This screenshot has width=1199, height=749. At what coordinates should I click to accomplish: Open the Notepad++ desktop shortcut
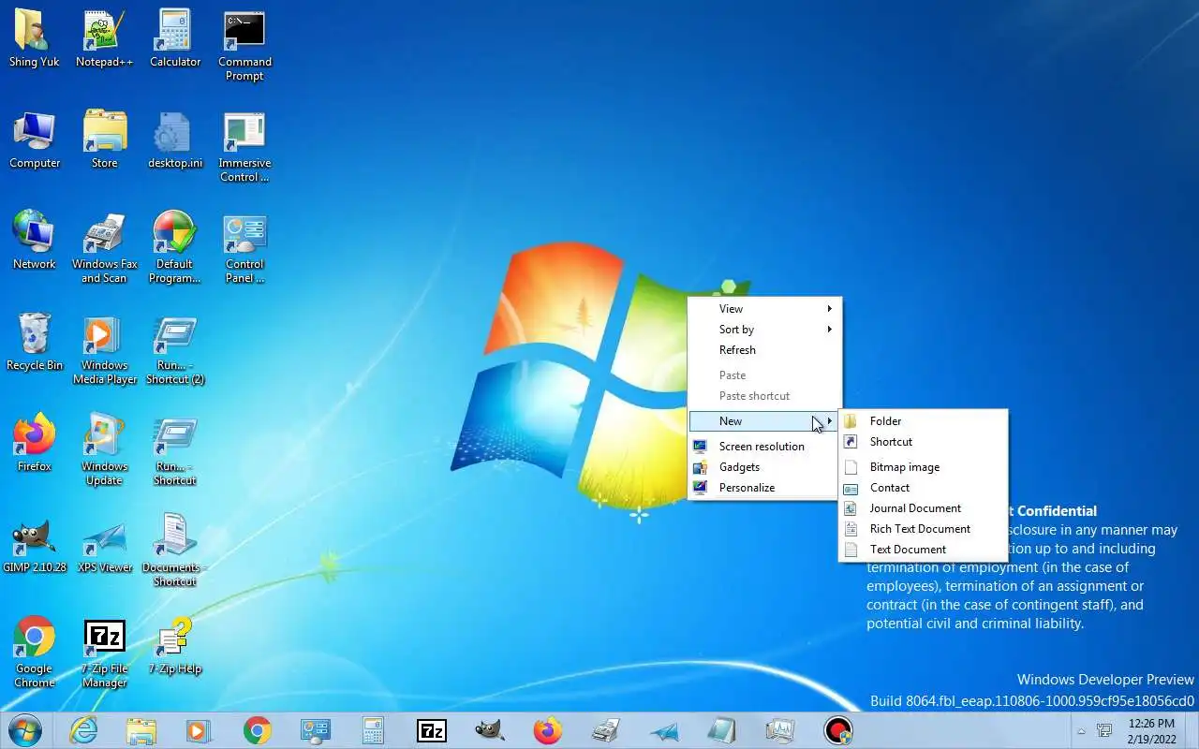click(104, 39)
